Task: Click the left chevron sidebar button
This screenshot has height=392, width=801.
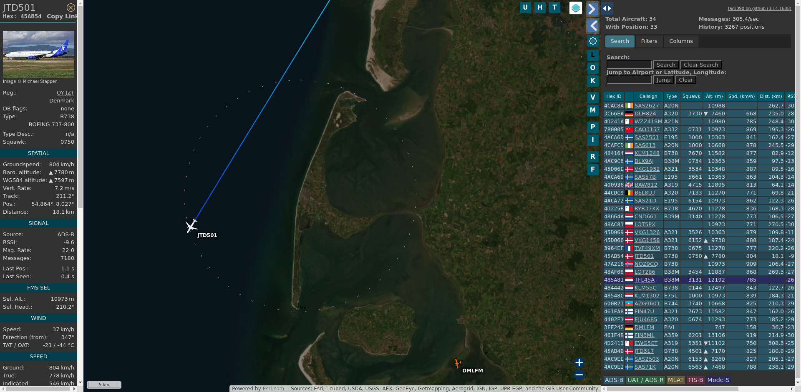Action: pyautogui.click(x=593, y=26)
